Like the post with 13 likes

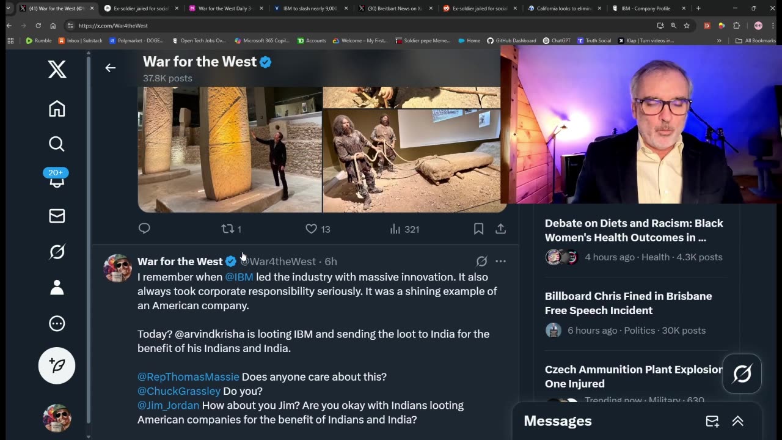pos(318,229)
